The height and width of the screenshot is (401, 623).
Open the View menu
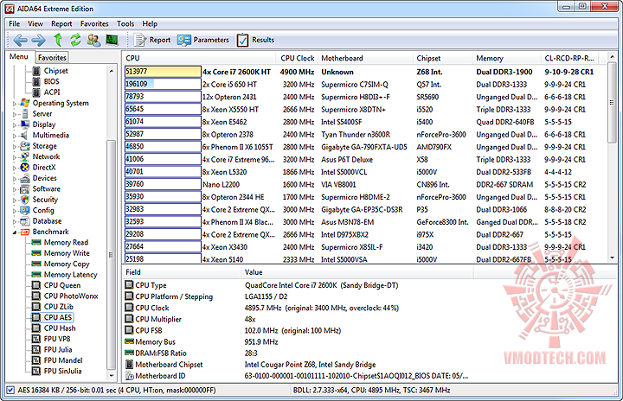coord(35,24)
